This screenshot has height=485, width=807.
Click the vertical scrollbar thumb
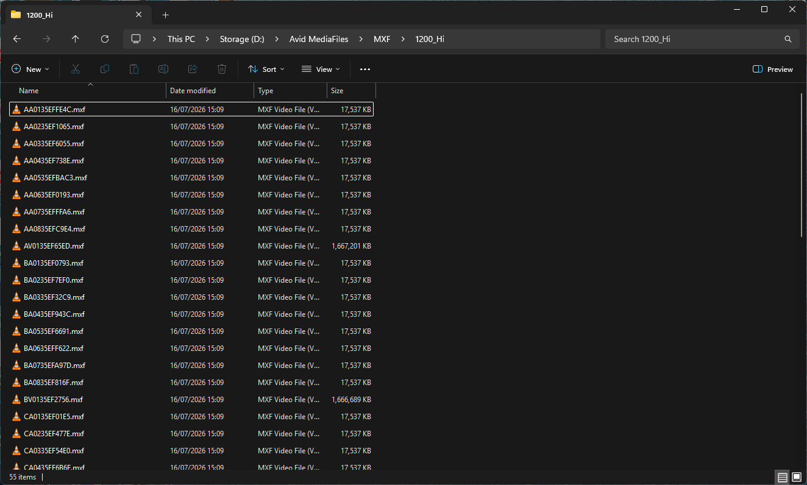(802, 165)
